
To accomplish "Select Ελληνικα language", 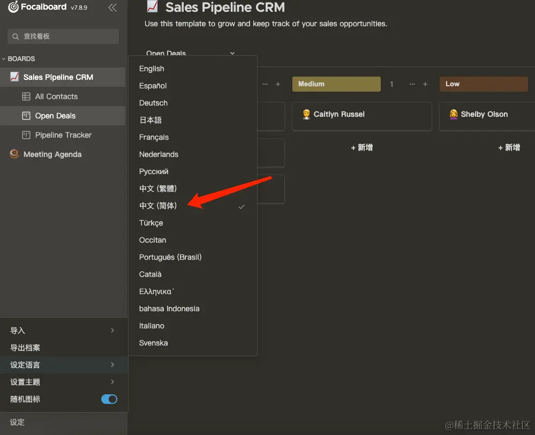I will pyautogui.click(x=193, y=291).
